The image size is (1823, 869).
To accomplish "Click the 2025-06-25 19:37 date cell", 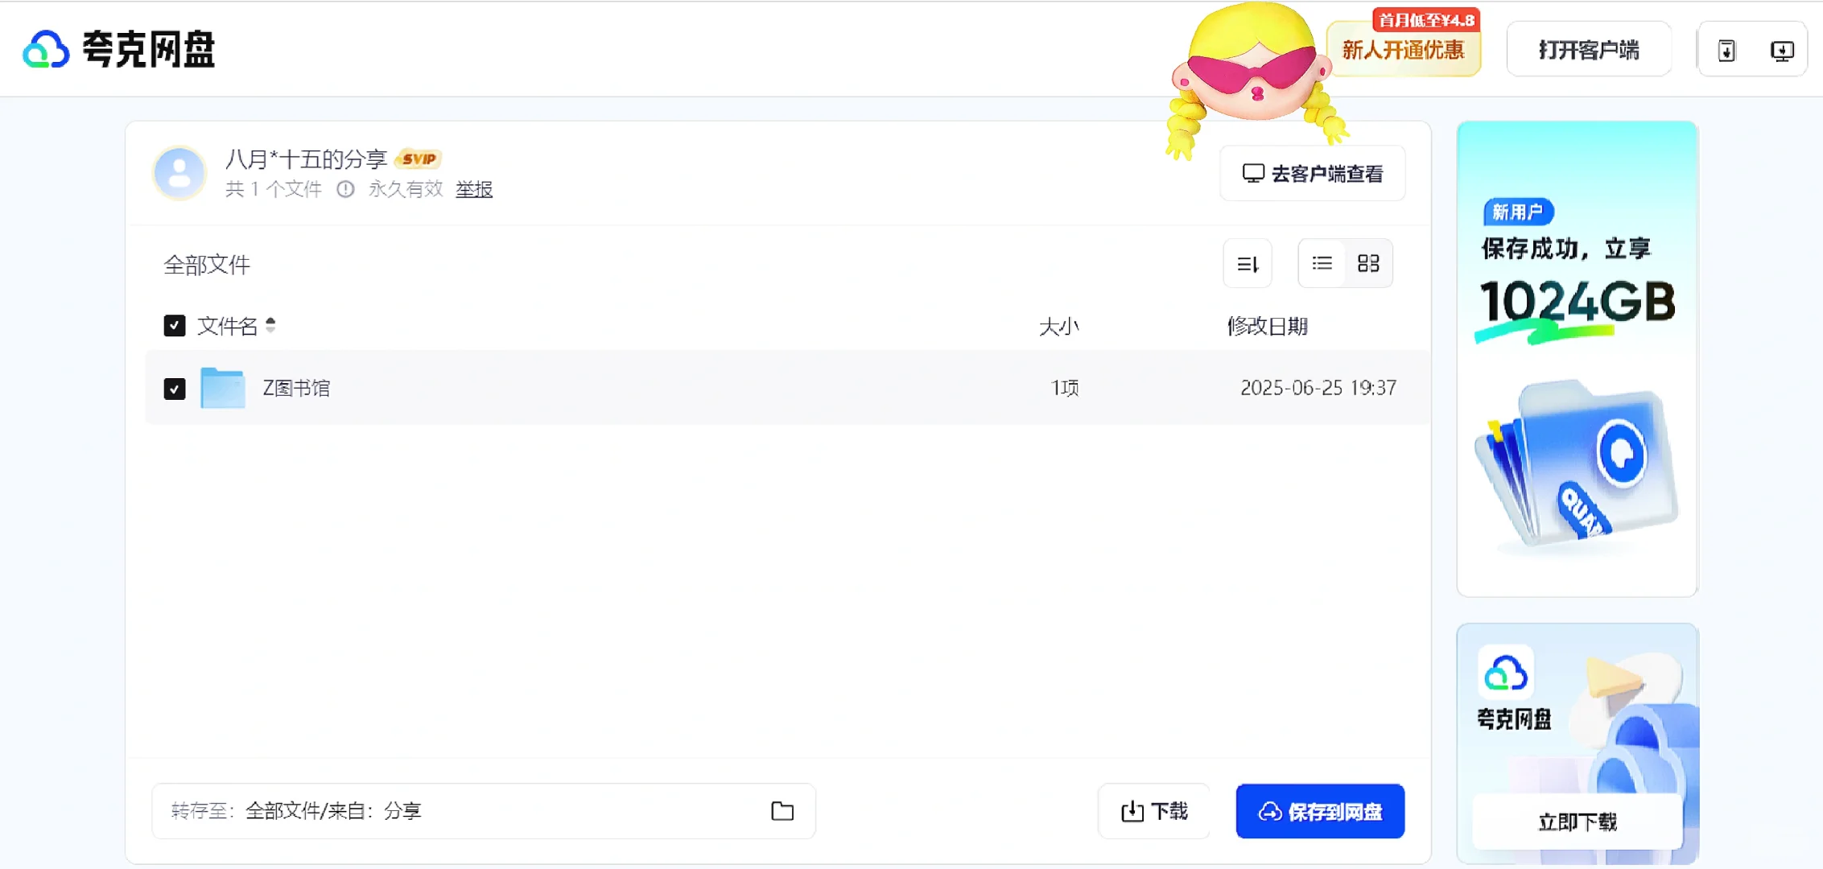I will [x=1318, y=388].
